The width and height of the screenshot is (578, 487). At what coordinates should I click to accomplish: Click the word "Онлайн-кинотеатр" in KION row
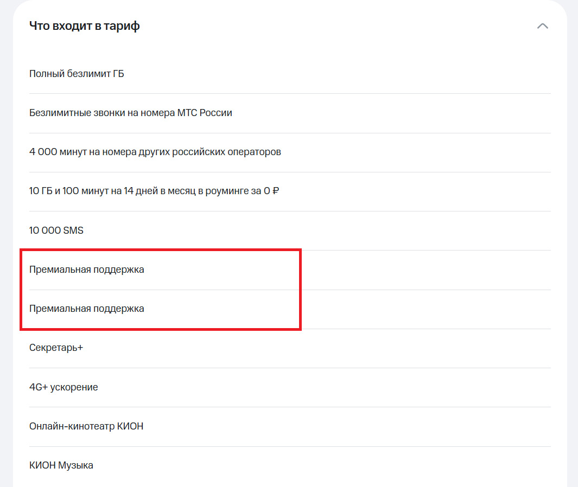(72, 426)
